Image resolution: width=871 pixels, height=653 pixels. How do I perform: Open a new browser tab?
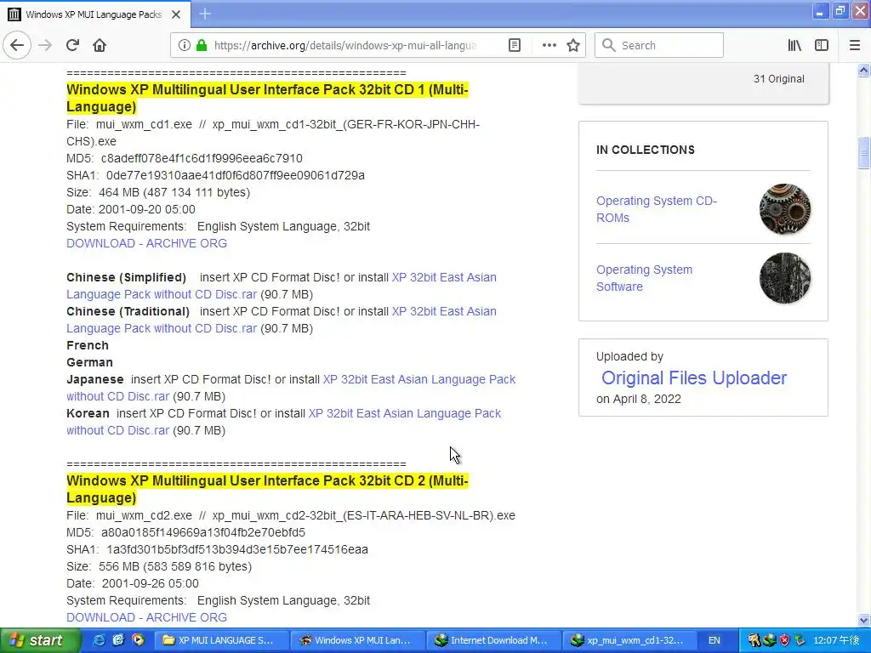point(204,14)
